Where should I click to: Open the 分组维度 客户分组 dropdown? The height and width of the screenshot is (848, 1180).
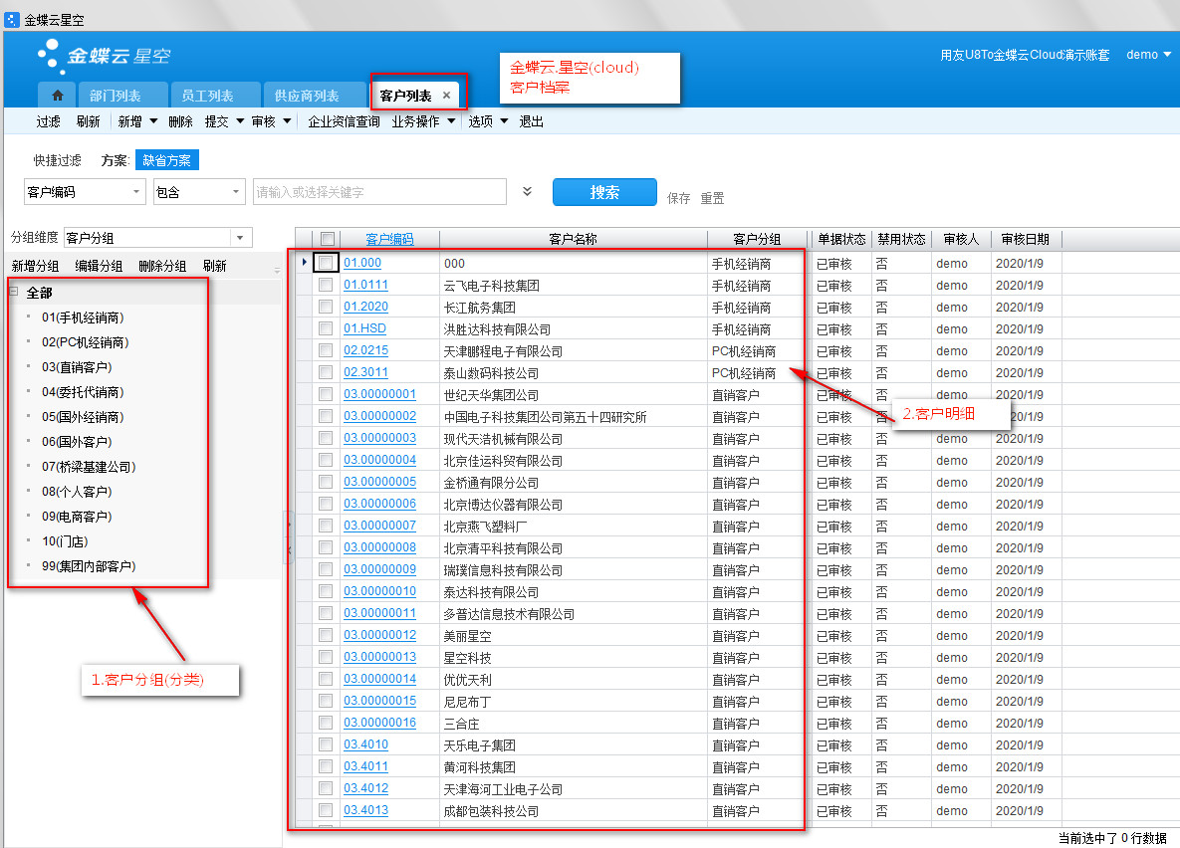click(240, 238)
